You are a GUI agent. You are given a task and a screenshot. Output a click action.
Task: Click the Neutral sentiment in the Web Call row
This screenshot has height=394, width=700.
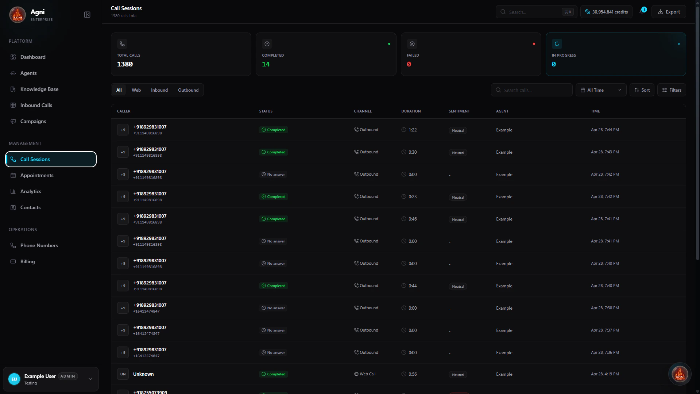(458, 375)
